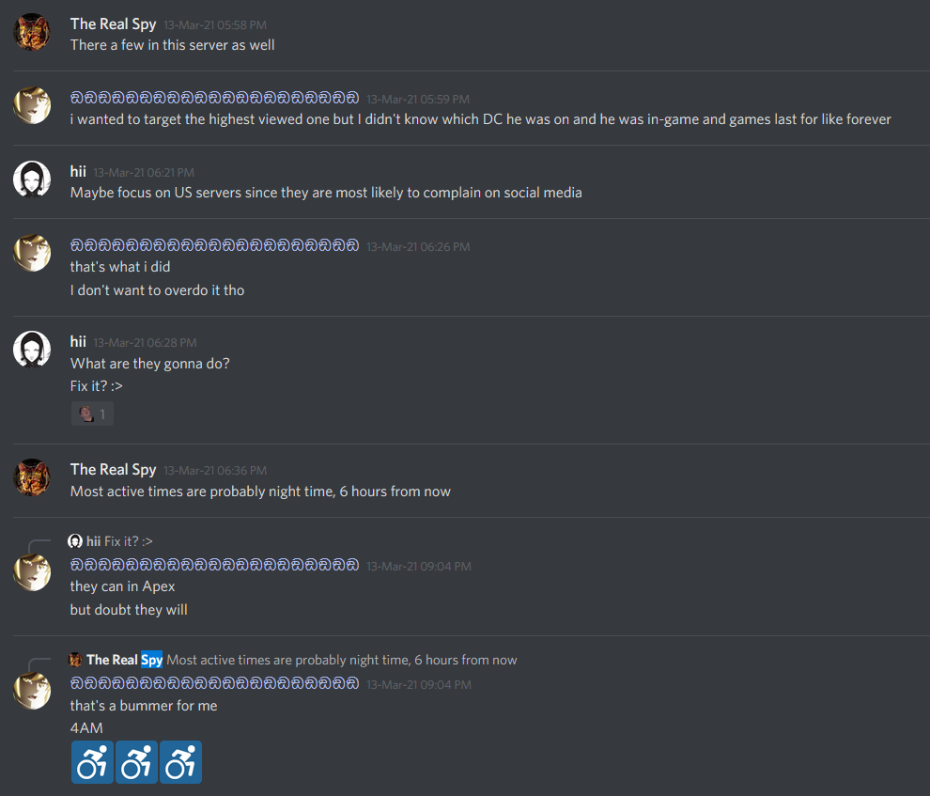This screenshot has height=796, width=930.
Task: Open hii's avatar on the US servers message
Action: point(32,179)
